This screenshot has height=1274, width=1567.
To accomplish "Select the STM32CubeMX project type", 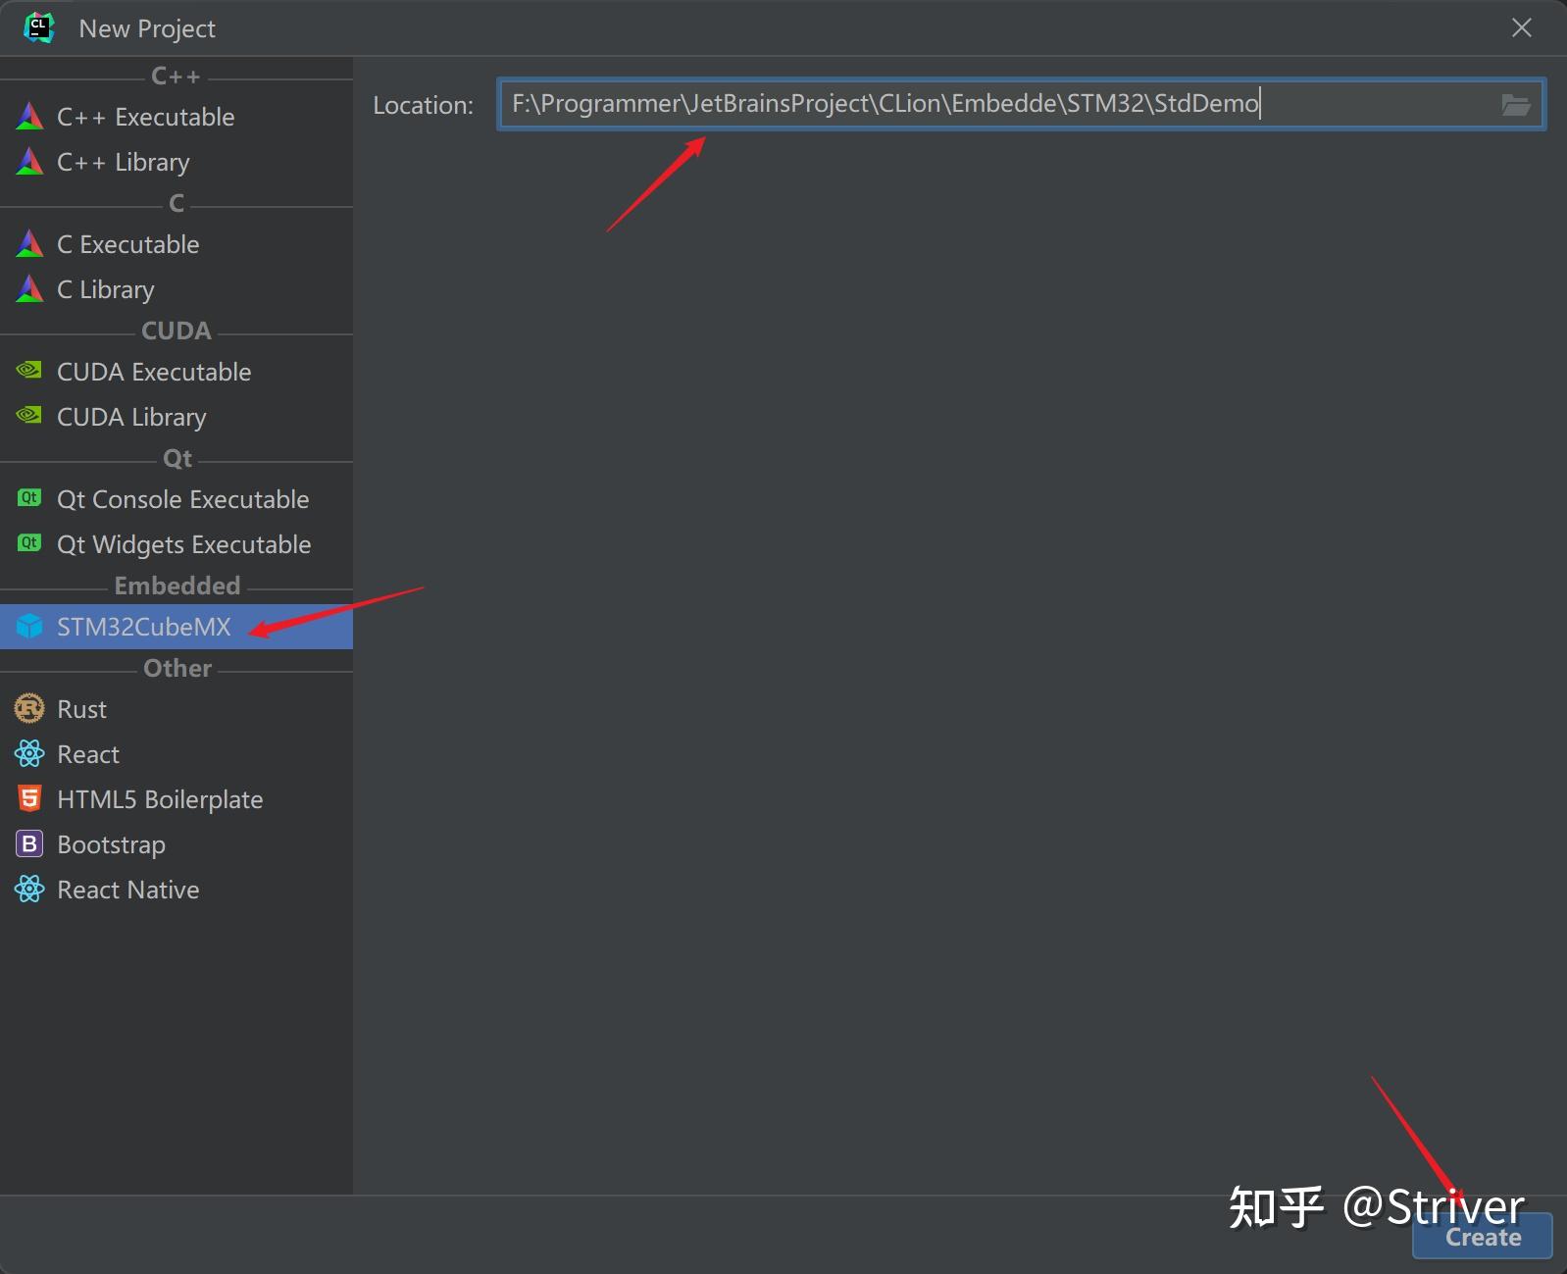I will [177, 627].
